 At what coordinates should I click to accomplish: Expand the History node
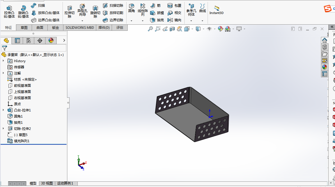(x=3, y=61)
